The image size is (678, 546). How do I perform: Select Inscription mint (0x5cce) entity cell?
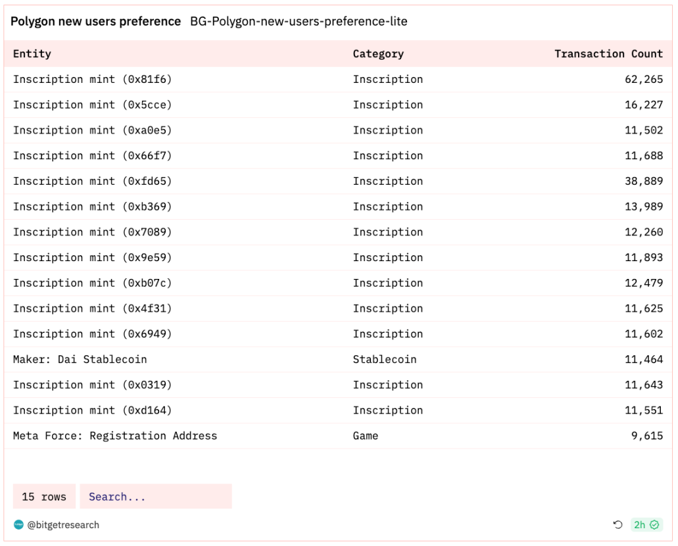tap(93, 105)
